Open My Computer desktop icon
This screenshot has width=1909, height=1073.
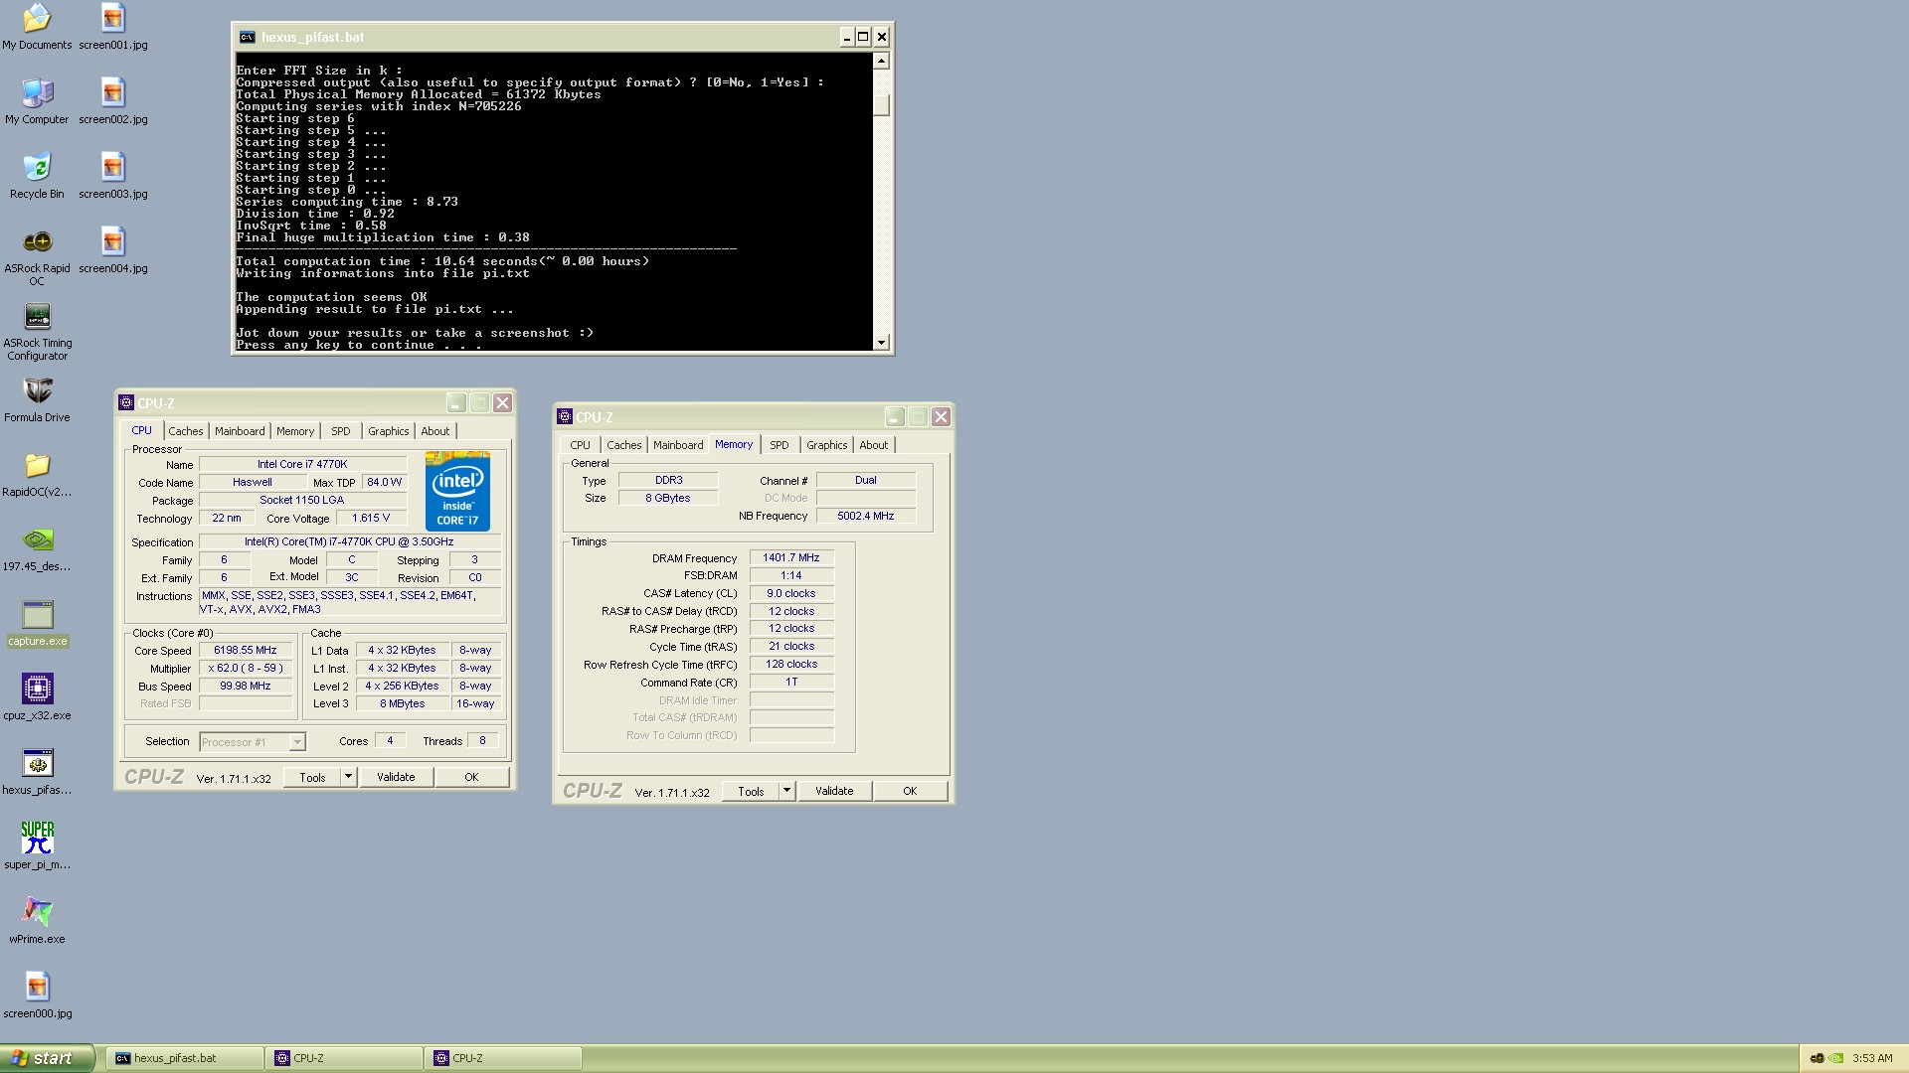pos(37,101)
